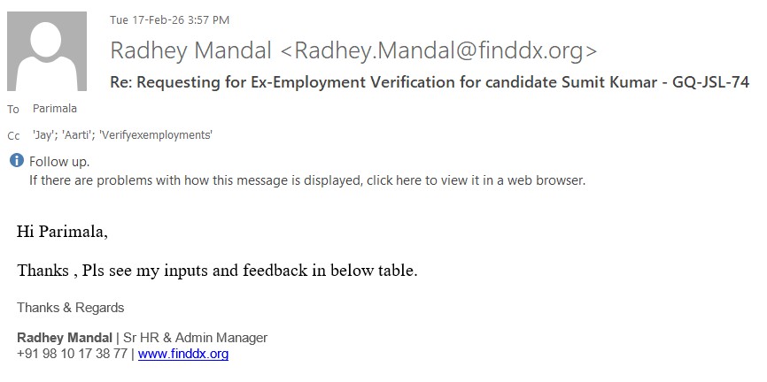Click the 'Hi Parimala,' greeting line

62,233
